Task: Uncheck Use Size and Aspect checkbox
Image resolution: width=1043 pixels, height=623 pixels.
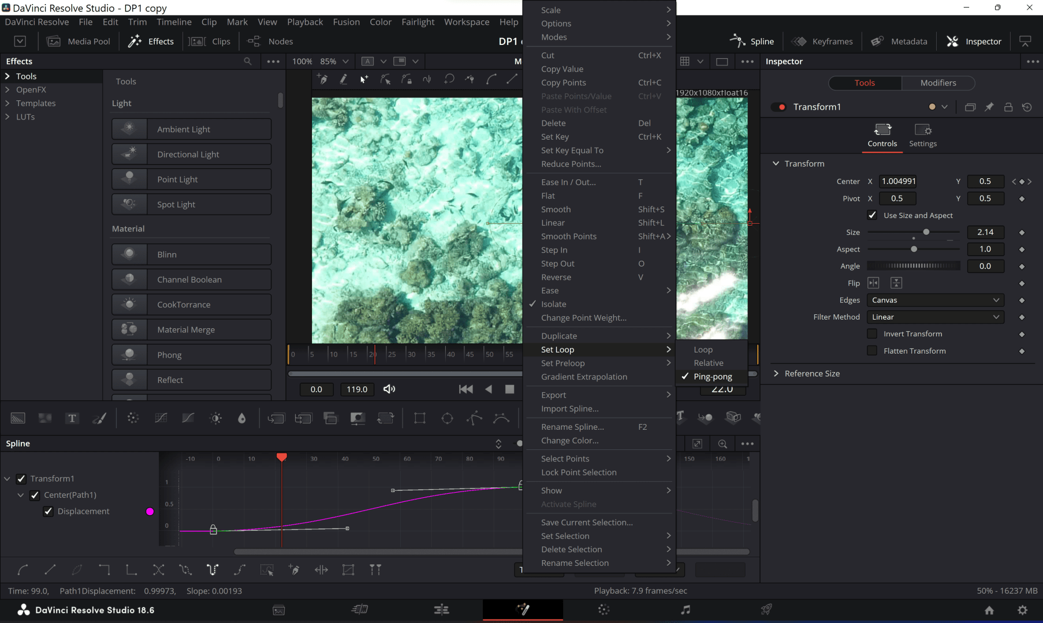Action: point(872,215)
